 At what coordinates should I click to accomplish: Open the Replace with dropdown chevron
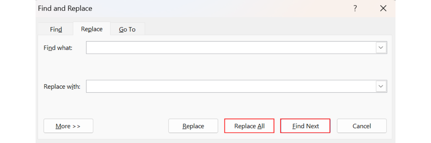(x=381, y=86)
